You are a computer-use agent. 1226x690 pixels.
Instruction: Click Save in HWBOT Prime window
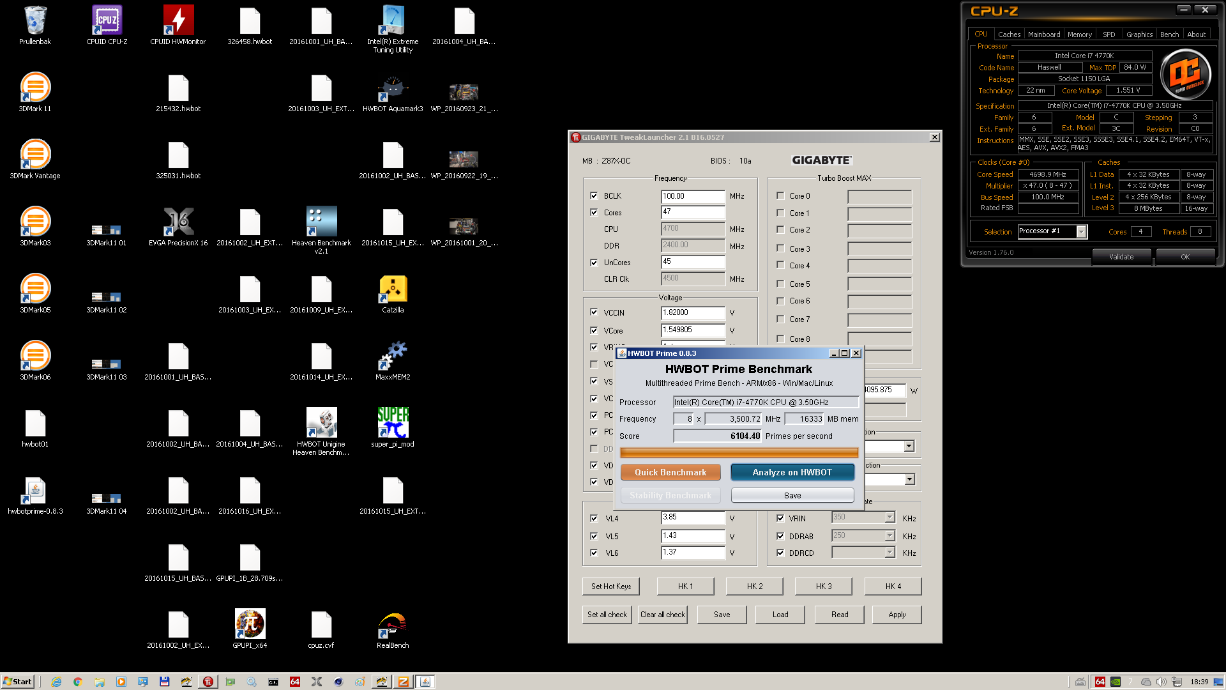point(792,495)
